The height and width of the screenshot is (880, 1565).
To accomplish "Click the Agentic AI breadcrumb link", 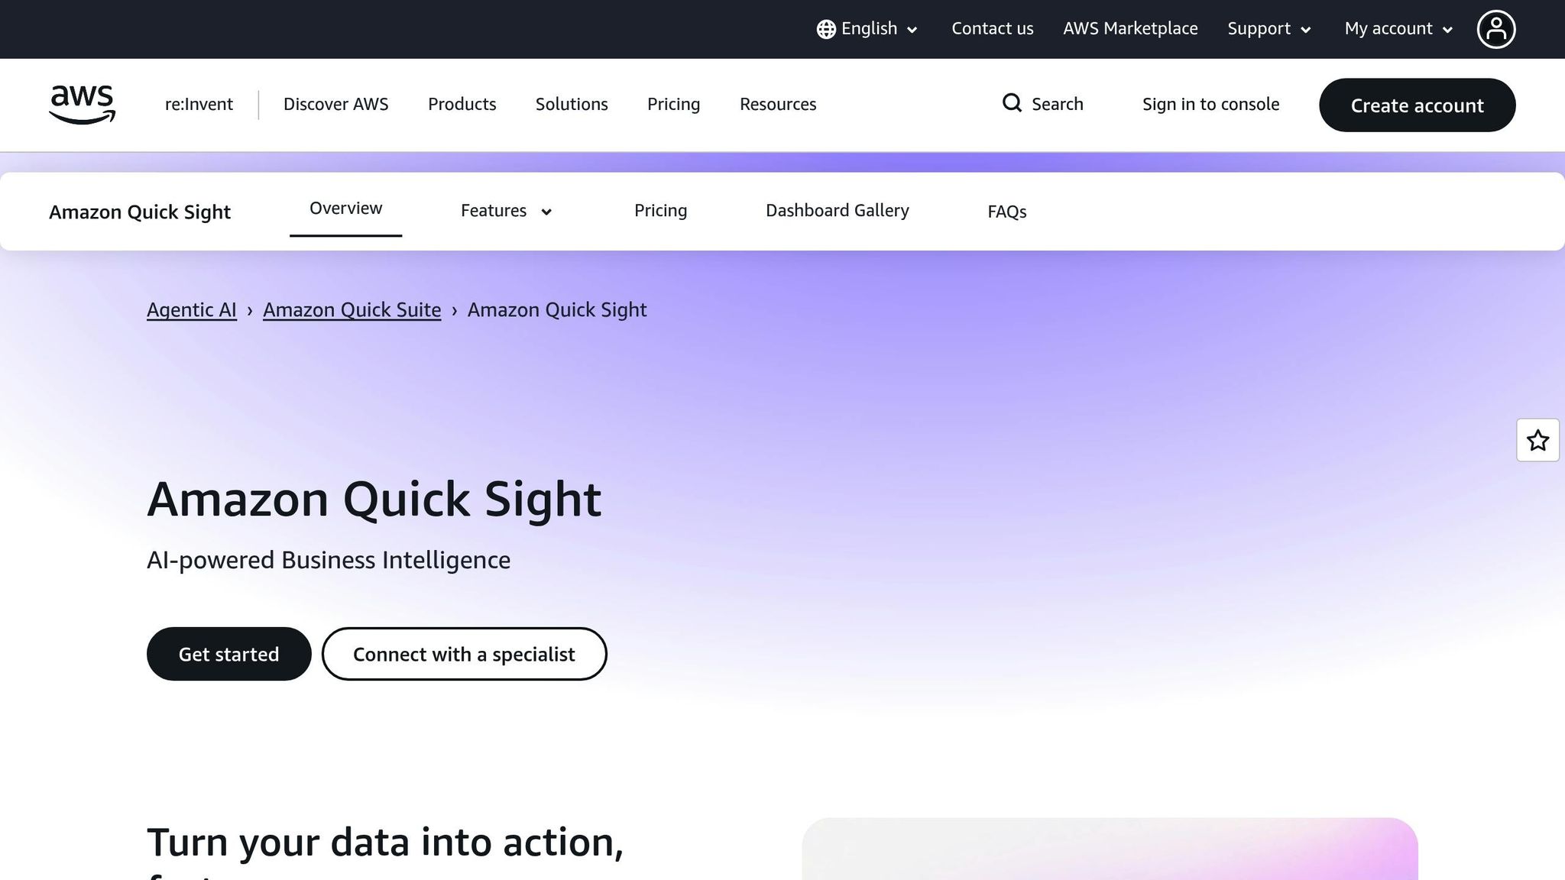I will [x=191, y=309].
